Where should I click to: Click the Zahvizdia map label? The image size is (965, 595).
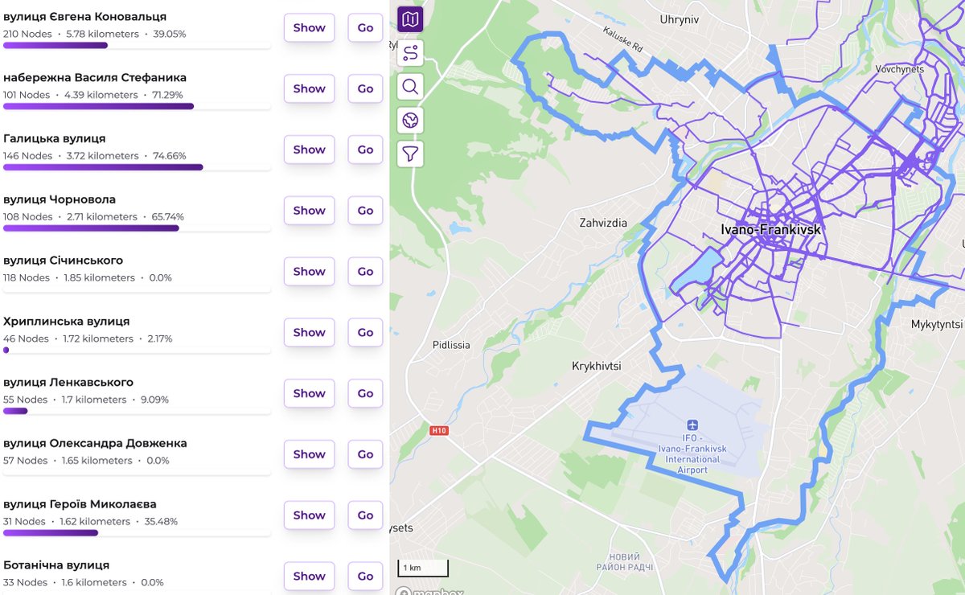[602, 224]
